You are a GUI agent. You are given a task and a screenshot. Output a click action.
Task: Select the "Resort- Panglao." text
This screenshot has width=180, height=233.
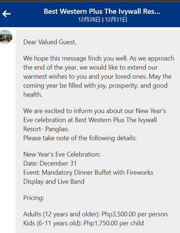point(46,129)
